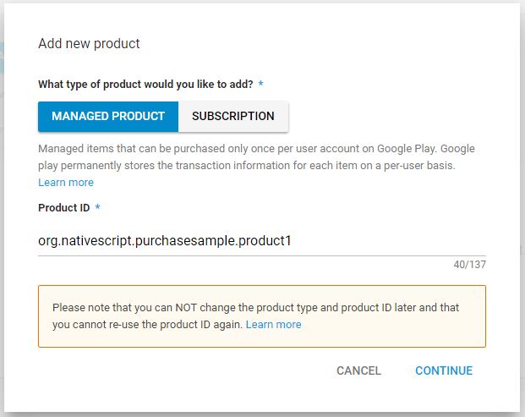
Task: Click the product type question label
Action: tap(145, 84)
